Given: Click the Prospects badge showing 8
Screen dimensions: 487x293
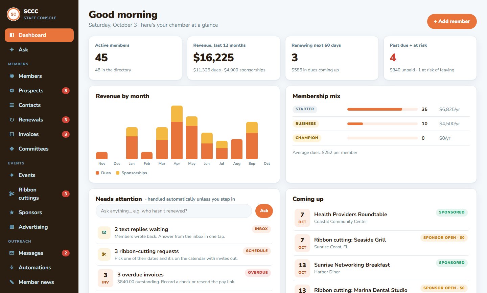Looking at the screenshot, I should click(x=66, y=91).
